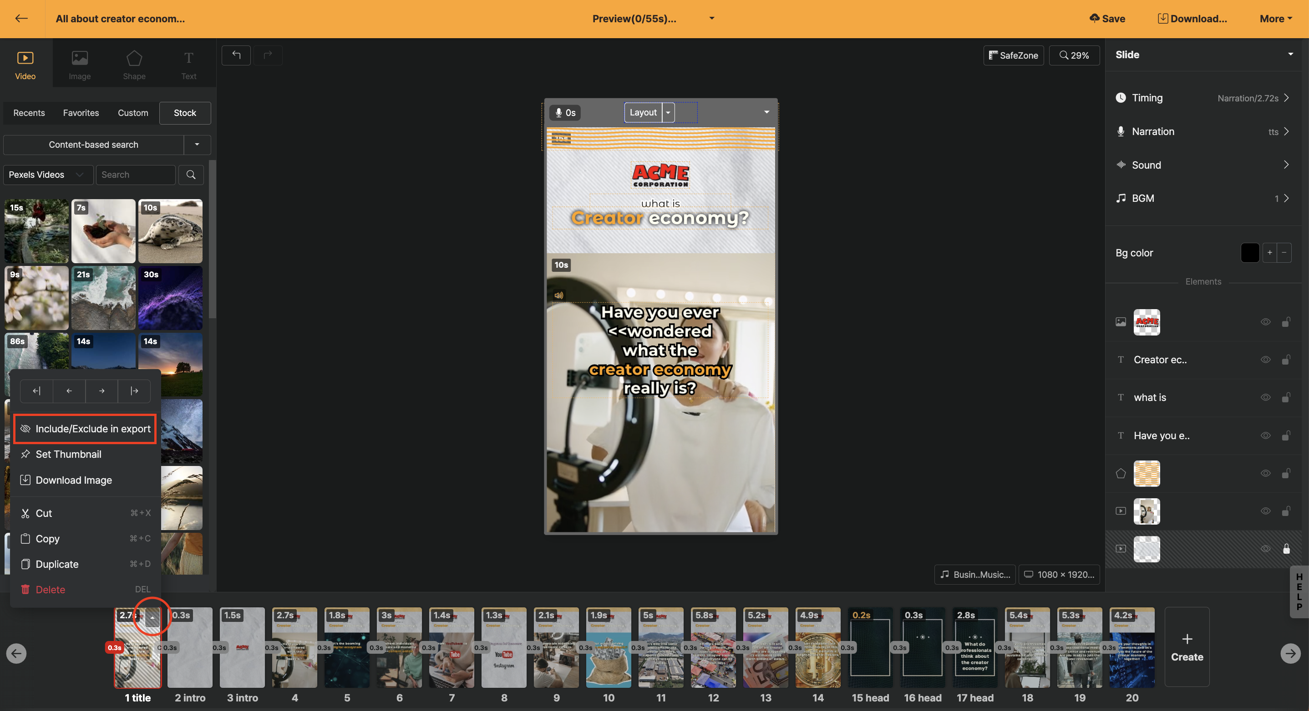The width and height of the screenshot is (1309, 711).
Task: Click move-to-last slide arrow icon
Action: coord(134,391)
